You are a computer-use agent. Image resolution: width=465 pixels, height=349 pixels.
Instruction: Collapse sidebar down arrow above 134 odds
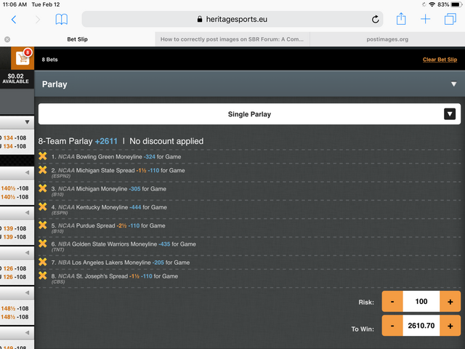[x=28, y=122]
